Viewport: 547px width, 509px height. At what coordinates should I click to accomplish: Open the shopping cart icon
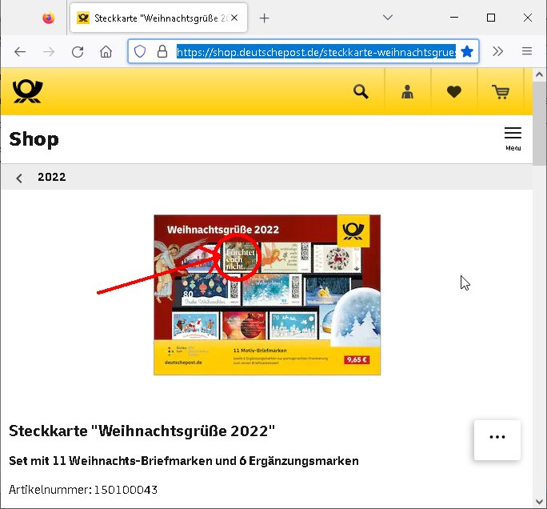501,92
